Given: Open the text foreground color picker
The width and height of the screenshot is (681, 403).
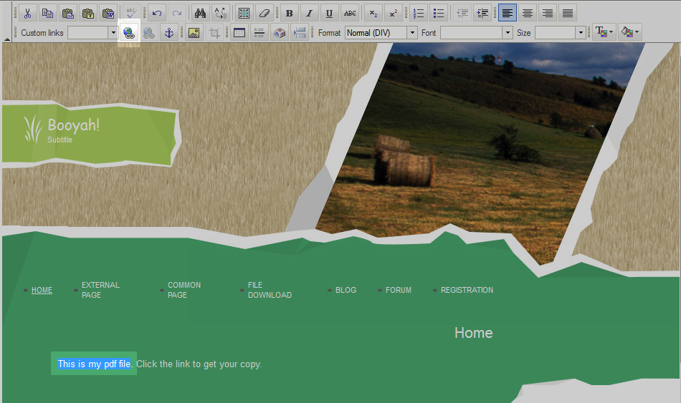Looking at the screenshot, I should point(603,33).
